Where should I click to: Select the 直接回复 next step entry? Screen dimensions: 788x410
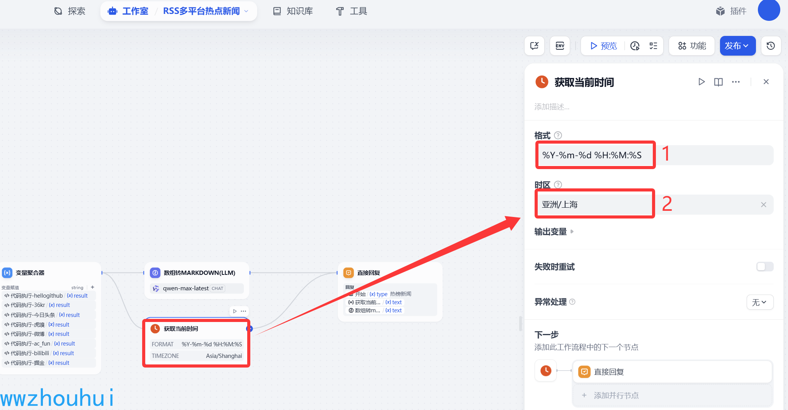pos(672,372)
